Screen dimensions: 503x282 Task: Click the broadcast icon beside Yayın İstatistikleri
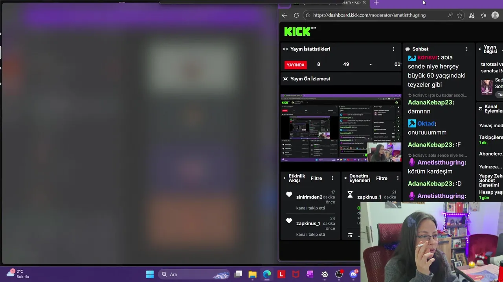(x=285, y=49)
